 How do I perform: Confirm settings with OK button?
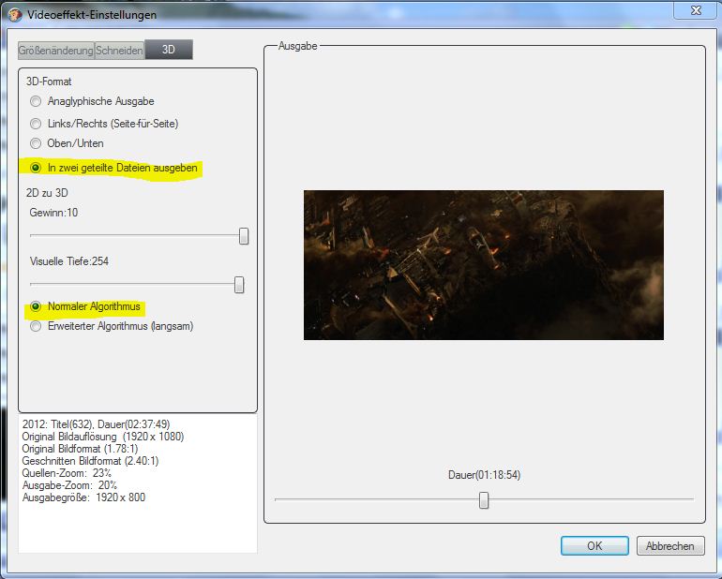[x=594, y=546]
